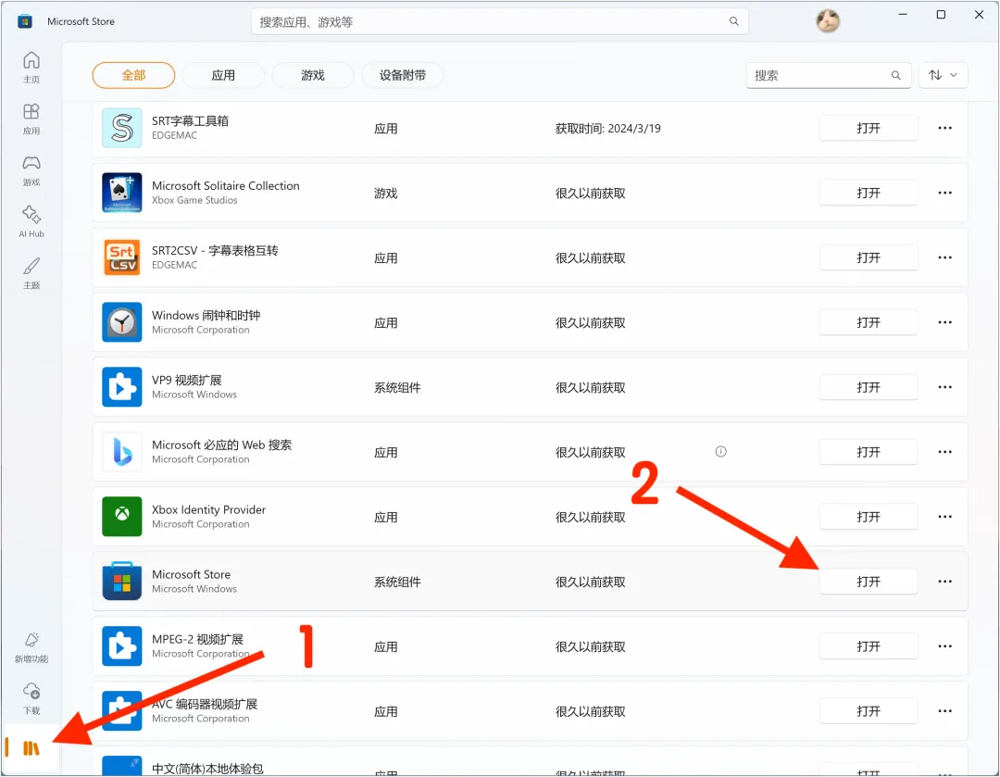The image size is (1000, 777).
Task: Click the SRT2CSV app icon
Action: pyautogui.click(x=122, y=257)
